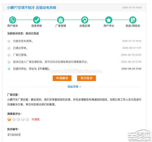Click the first orange rating star
This screenshot has width=152, height=142.
[9, 119]
